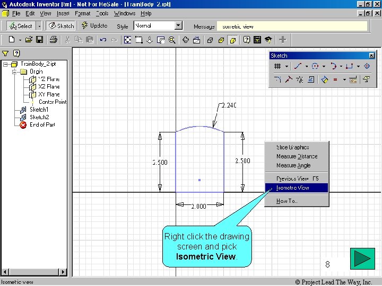Collapse the TrainBody_2.ipt tree node

coord(5,64)
